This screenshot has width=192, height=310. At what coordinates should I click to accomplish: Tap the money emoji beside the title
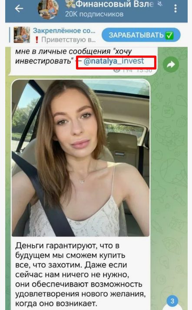coord(70,4)
